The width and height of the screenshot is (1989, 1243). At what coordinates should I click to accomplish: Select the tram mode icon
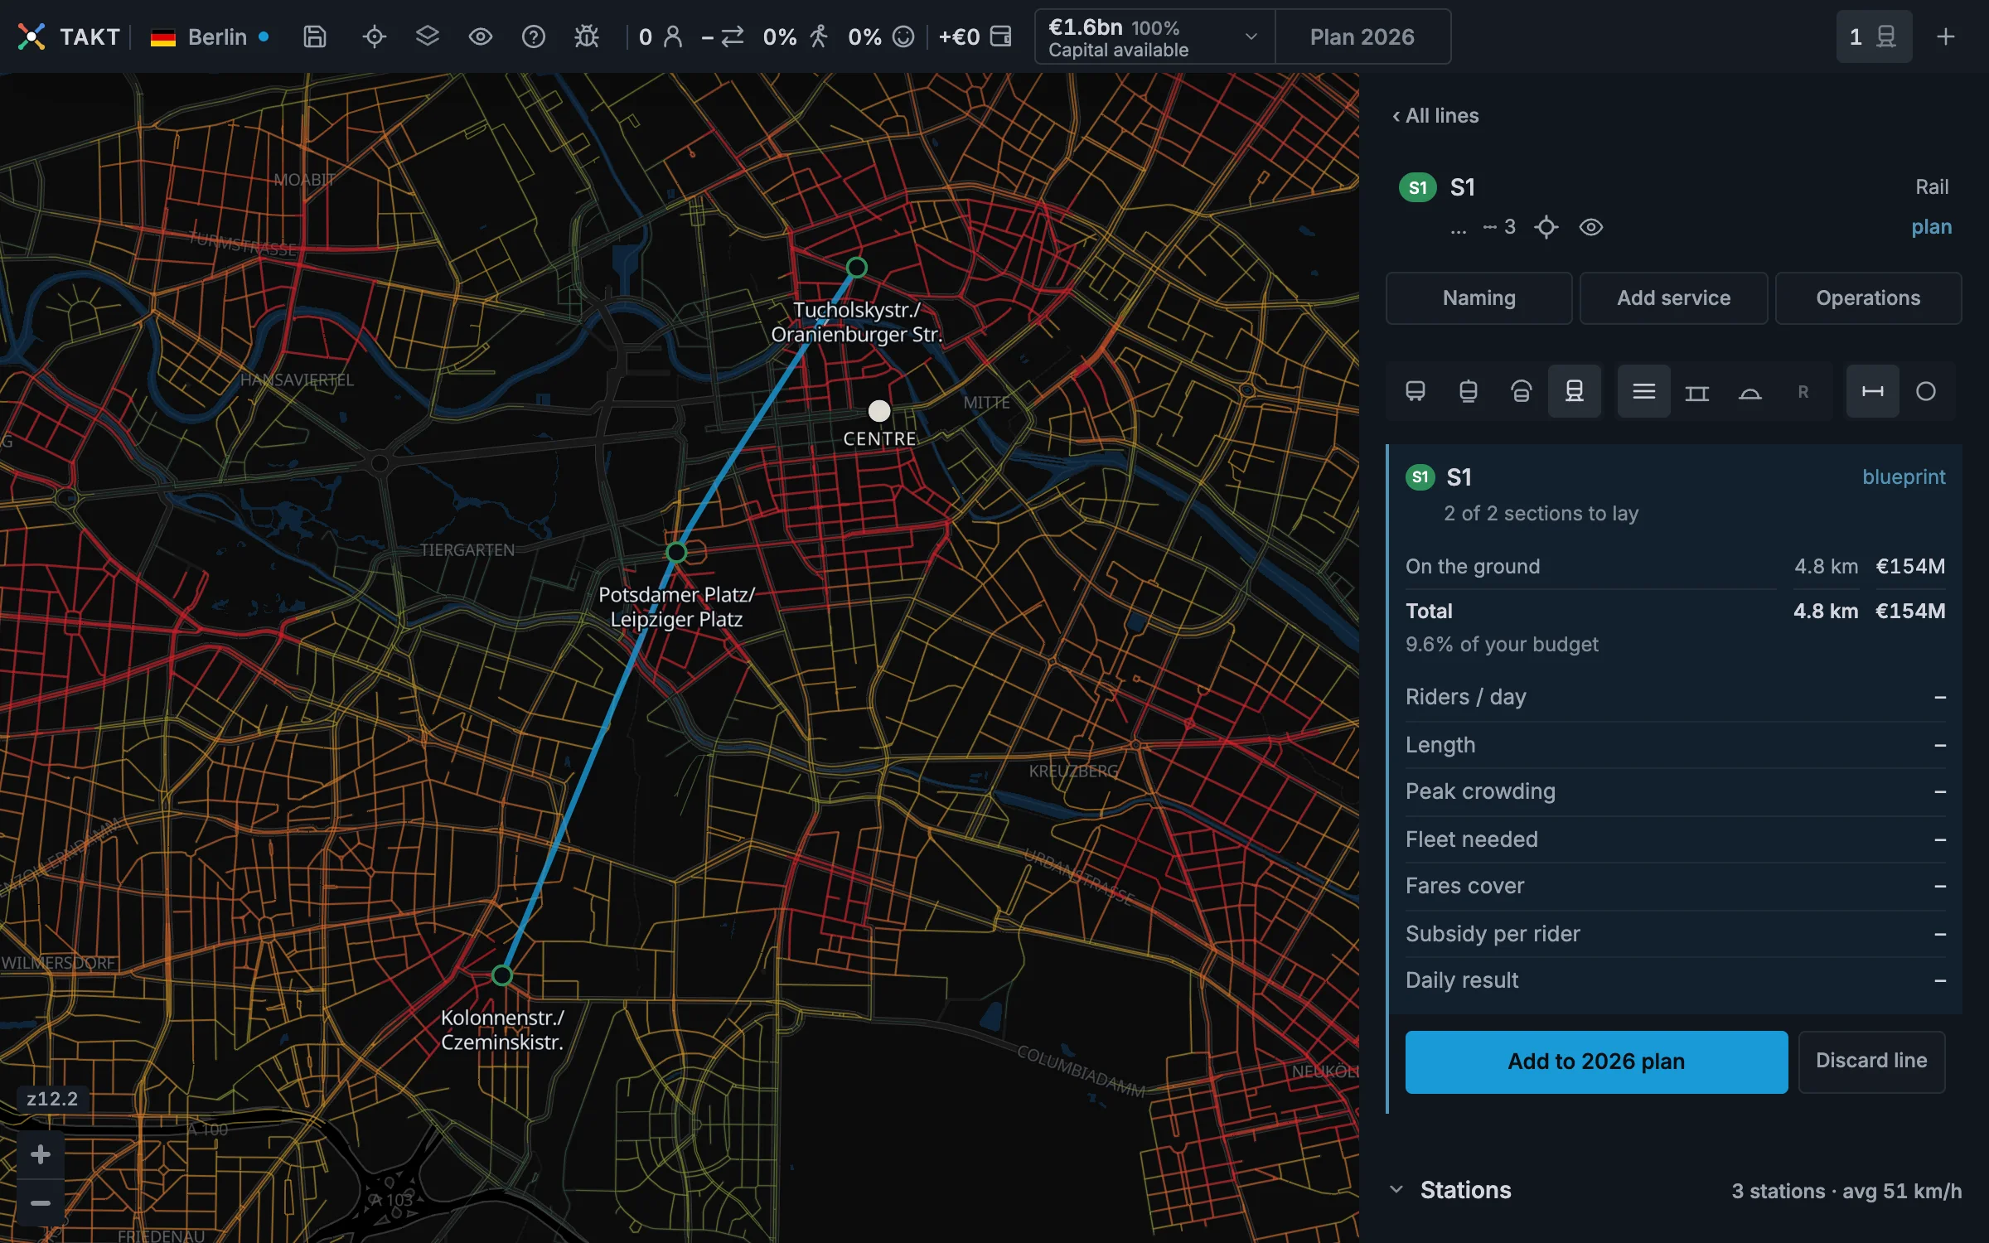[x=1469, y=391]
